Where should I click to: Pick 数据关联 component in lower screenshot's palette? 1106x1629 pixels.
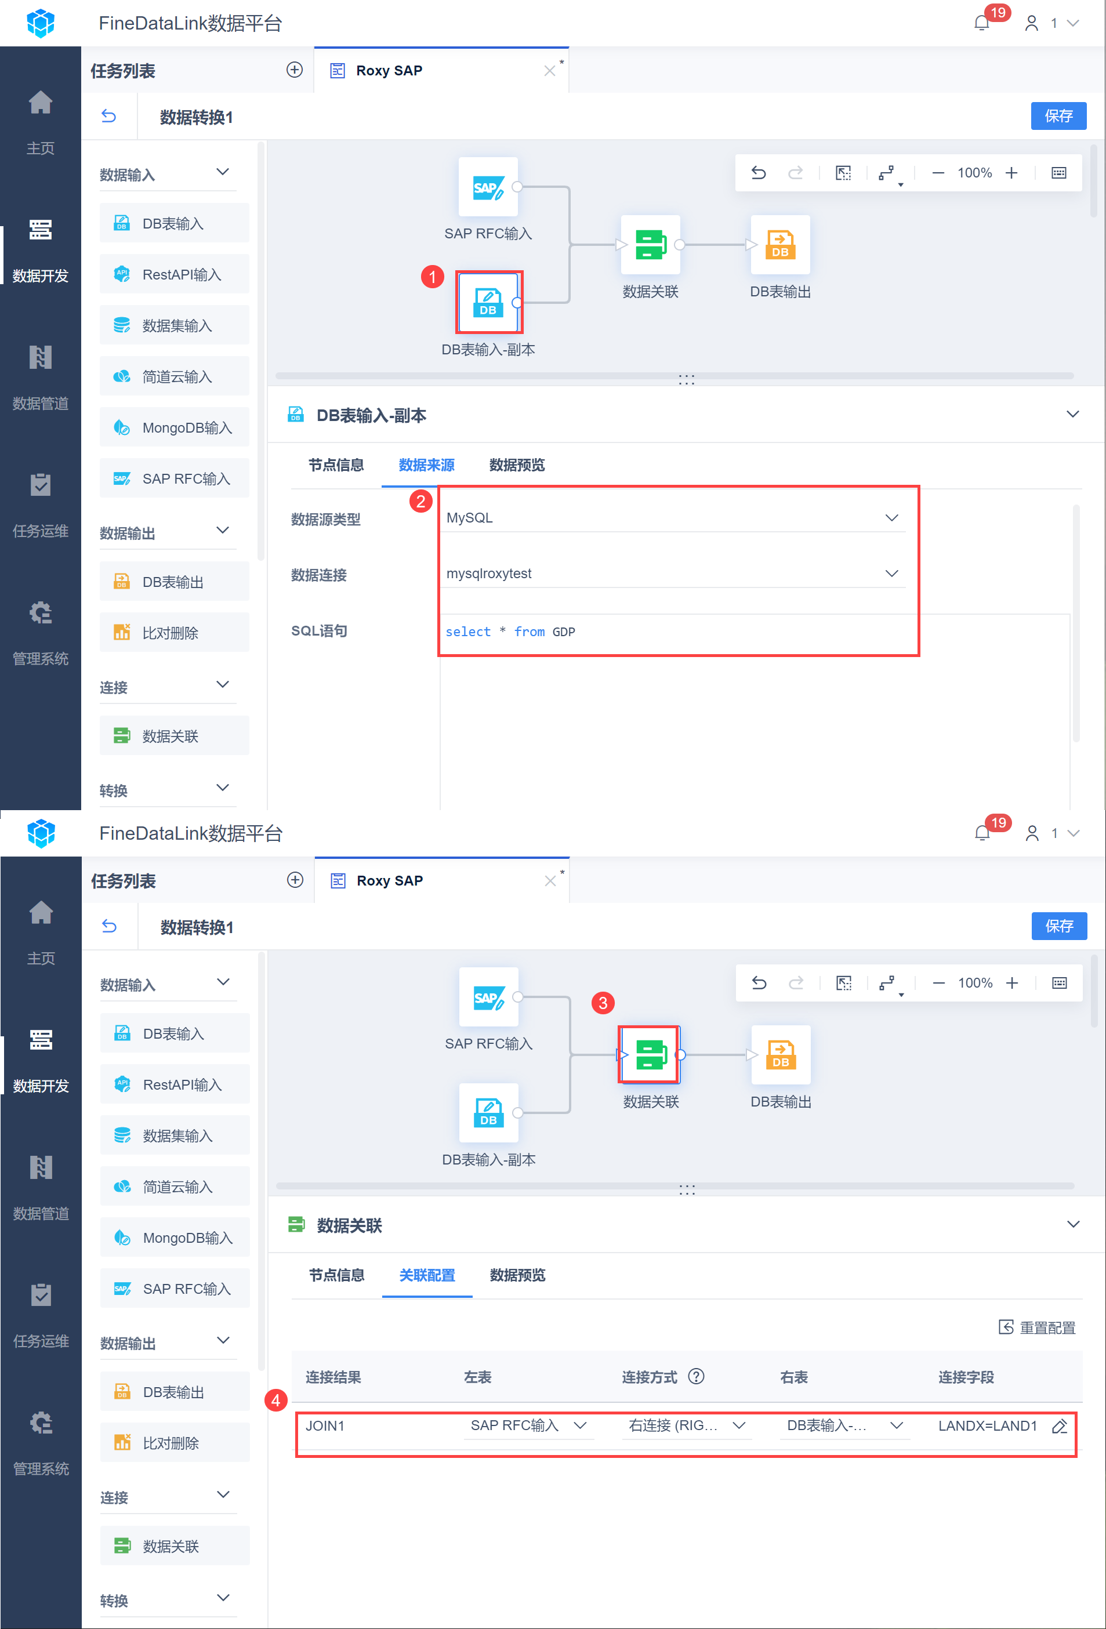(x=175, y=1546)
